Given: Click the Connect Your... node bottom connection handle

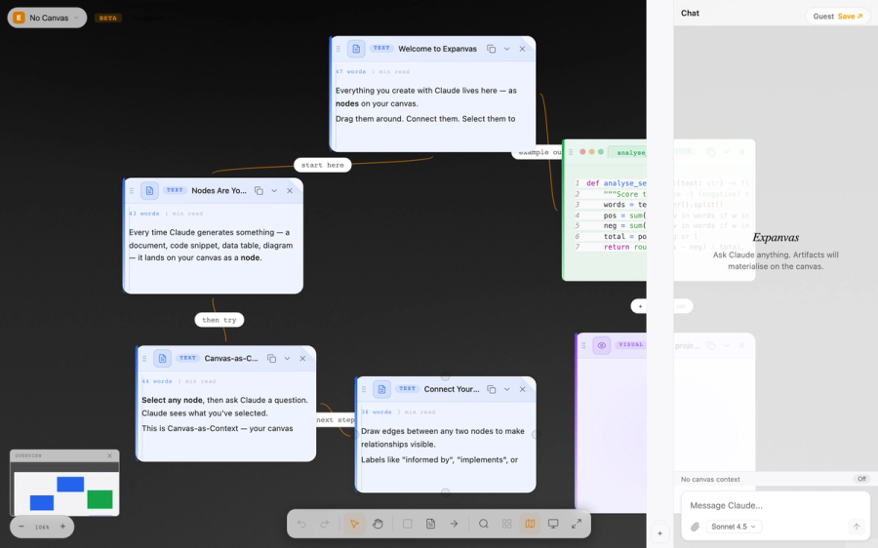Looking at the screenshot, I should coord(445,492).
